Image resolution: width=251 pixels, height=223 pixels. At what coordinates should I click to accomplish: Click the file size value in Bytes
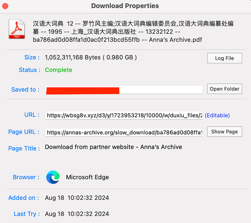[x=91, y=57]
